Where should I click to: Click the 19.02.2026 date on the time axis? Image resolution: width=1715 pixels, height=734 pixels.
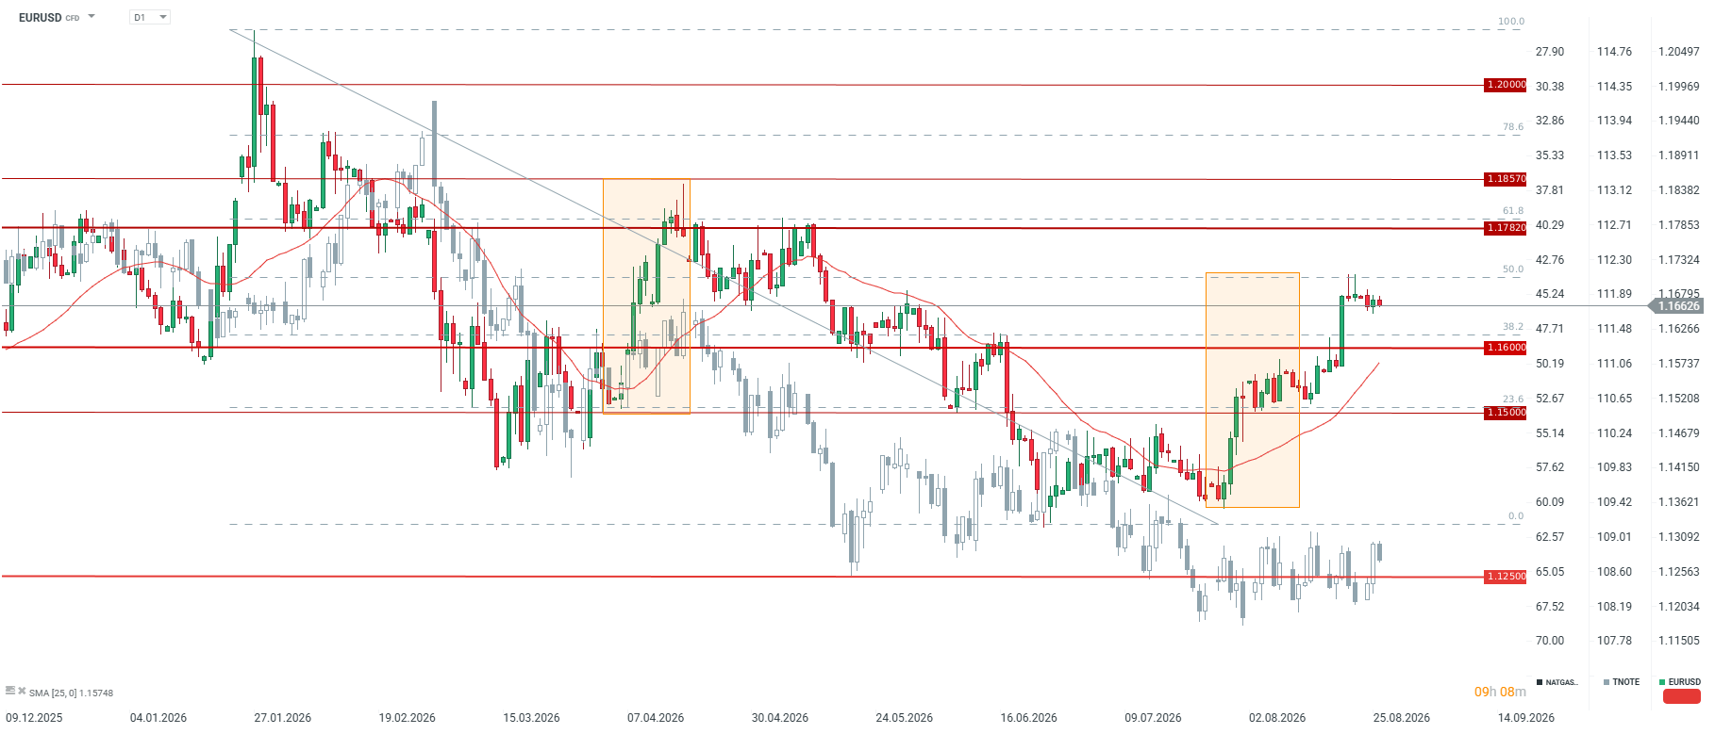[408, 718]
